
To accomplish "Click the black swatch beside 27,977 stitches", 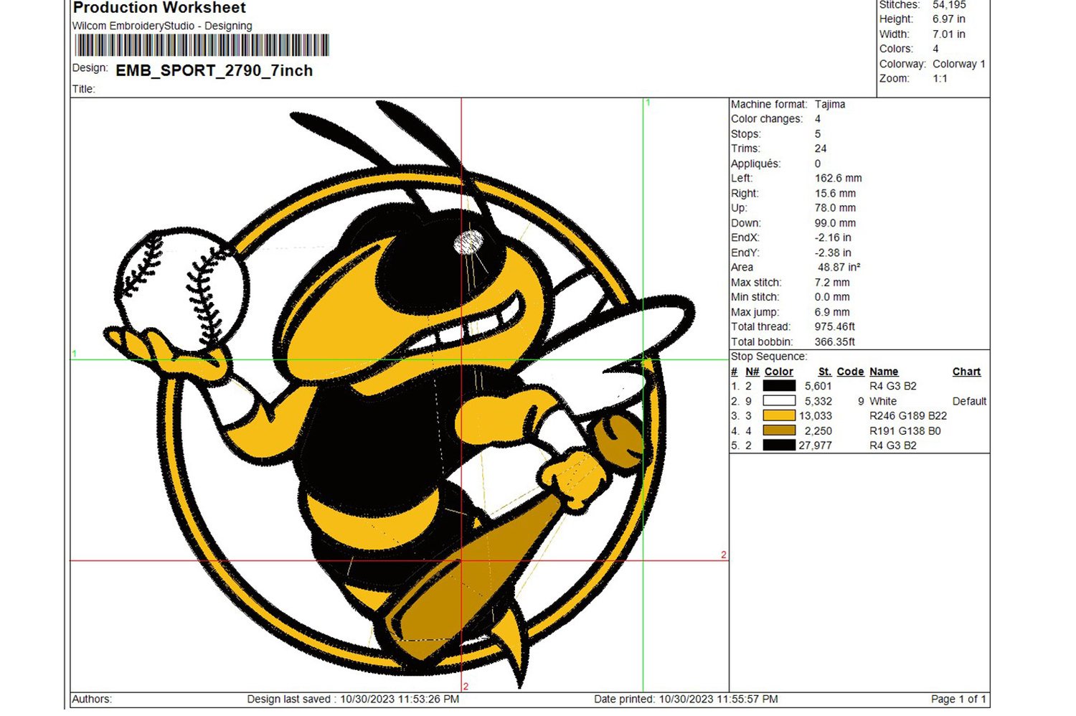I will point(779,445).
